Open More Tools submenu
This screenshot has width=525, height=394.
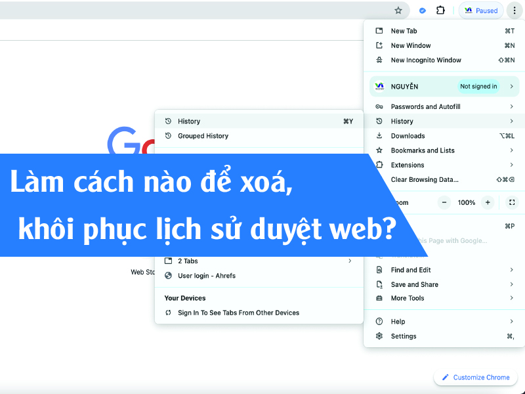pyautogui.click(x=444, y=298)
